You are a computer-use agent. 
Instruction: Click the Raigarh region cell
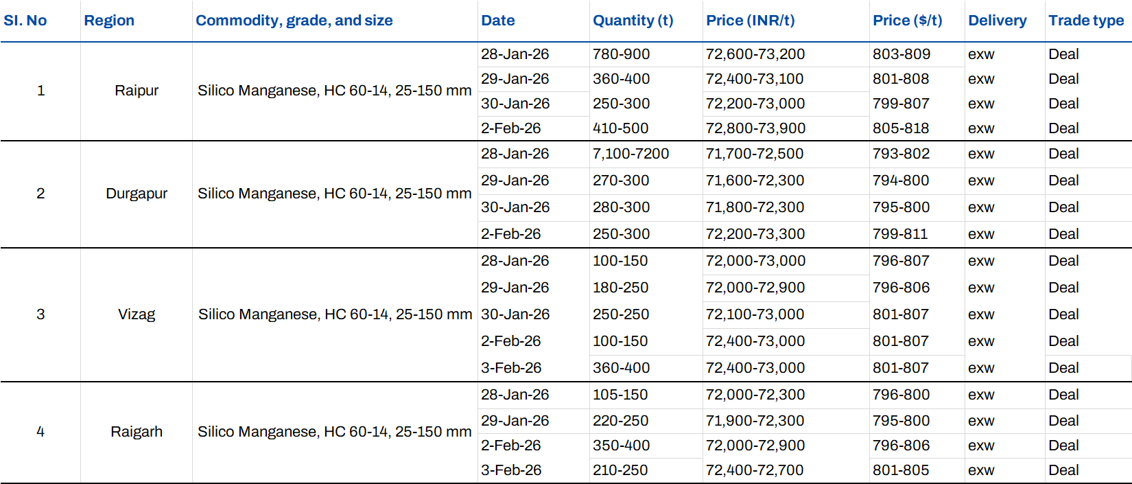click(x=137, y=432)
